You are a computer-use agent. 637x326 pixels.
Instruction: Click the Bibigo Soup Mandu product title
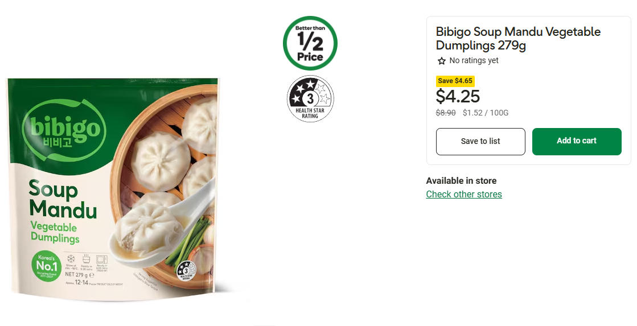(518, 39)
